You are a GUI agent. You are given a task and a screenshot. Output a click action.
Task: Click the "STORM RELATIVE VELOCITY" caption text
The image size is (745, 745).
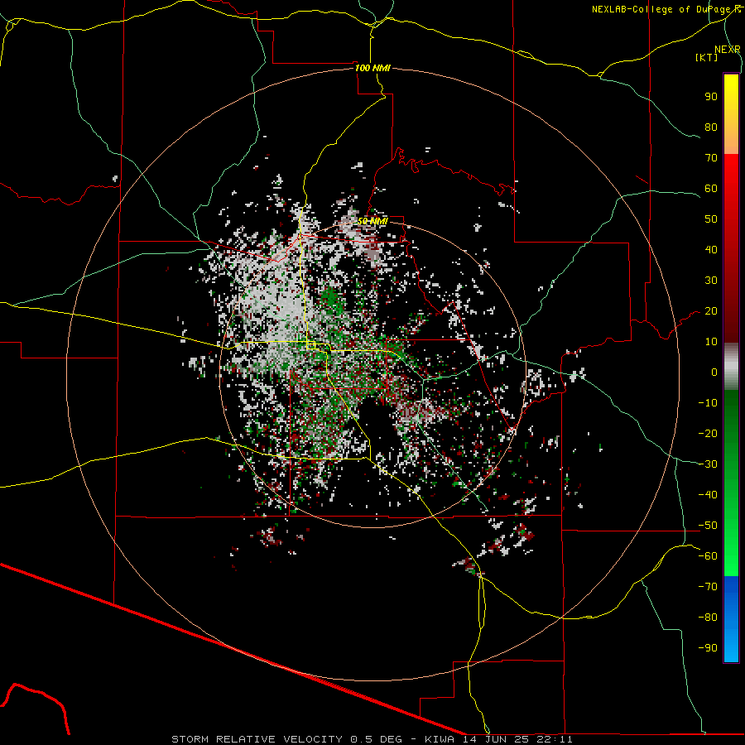point(257,739)
